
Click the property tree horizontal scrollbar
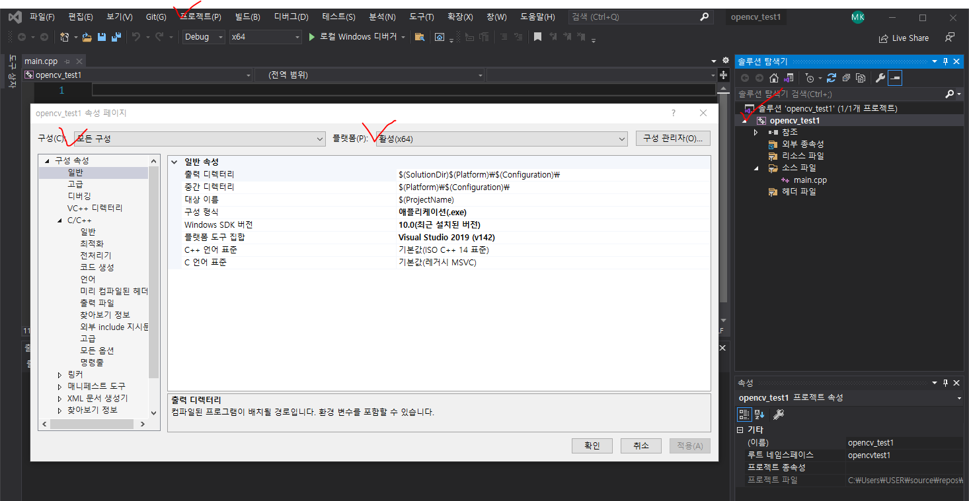point(93,424)
